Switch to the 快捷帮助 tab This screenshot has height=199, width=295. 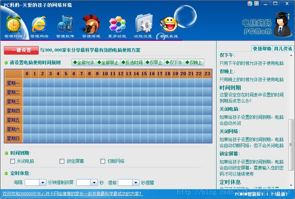[262, 49]
